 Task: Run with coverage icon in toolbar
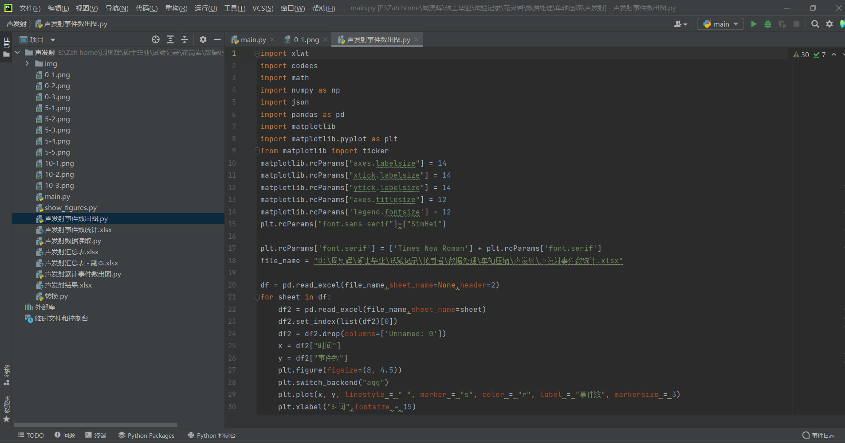pyautogui.click(x=782, y=24)
